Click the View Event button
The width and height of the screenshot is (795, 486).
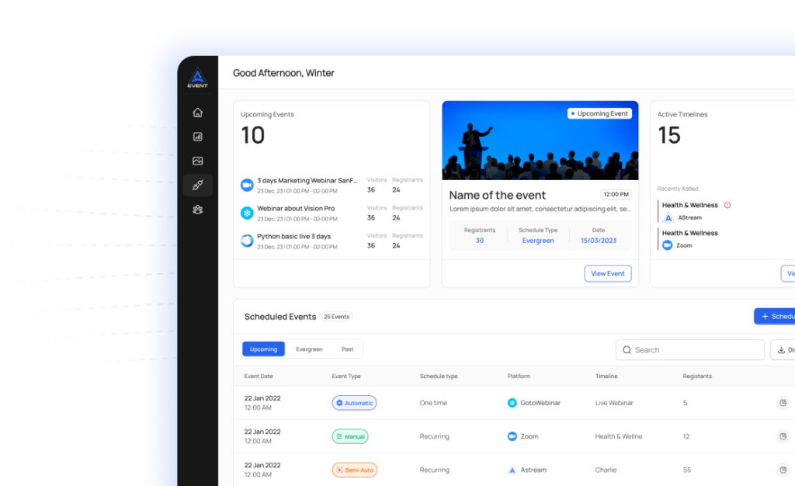click(x=608, y=273)
